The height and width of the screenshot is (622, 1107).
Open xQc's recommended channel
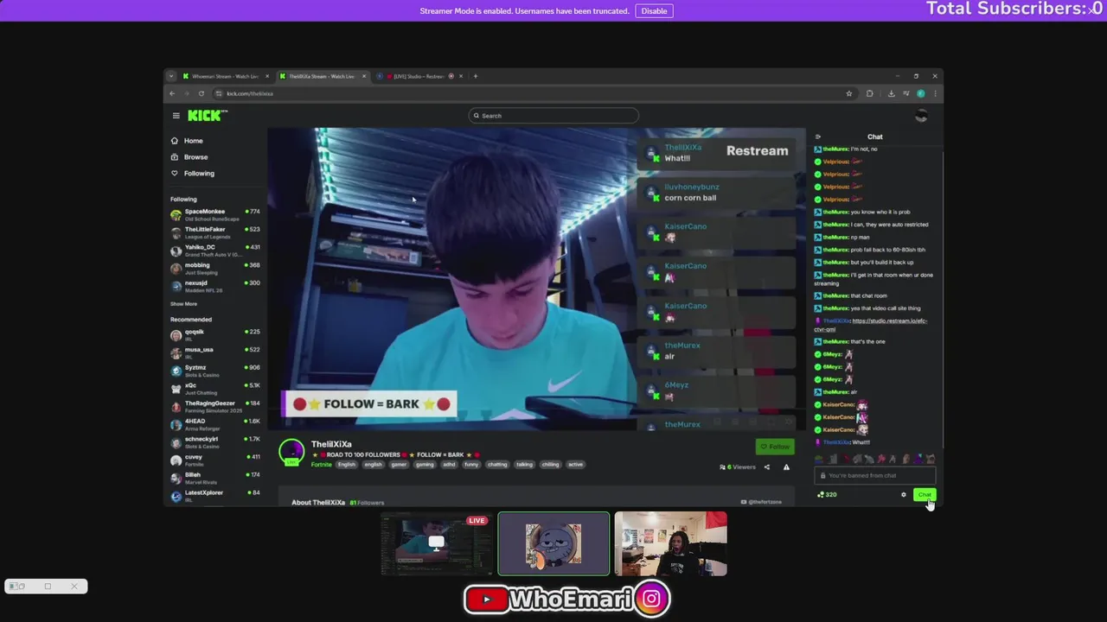(x=214, y=387)
